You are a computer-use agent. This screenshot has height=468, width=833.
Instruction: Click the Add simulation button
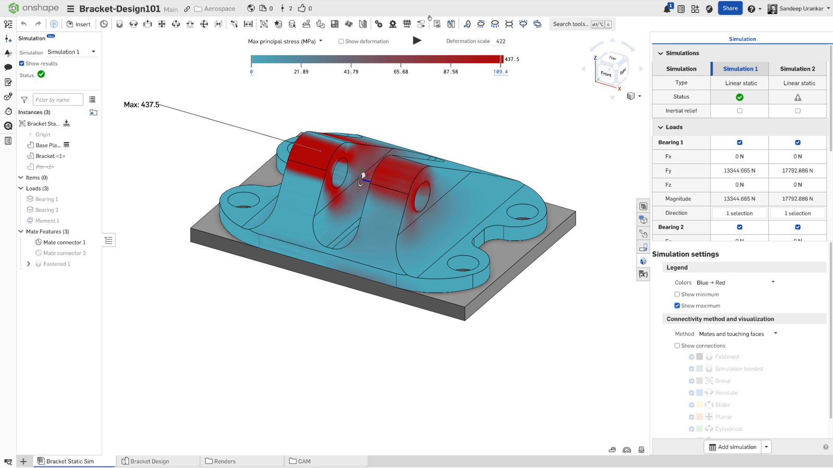733,447
